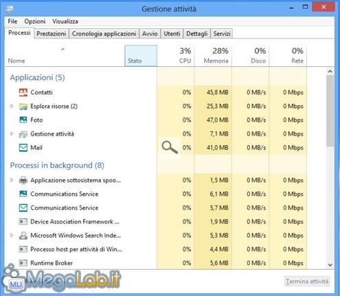Click the vertical scrollbar thumb
Screen dimensions: 340x296
330,111
